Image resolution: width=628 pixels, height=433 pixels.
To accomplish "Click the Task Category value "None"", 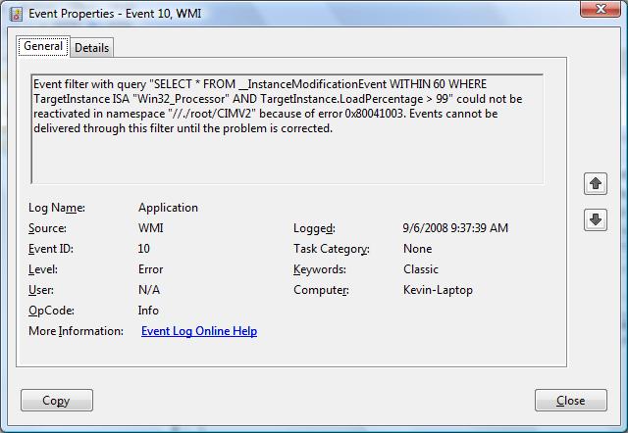I will coord(418,249).
